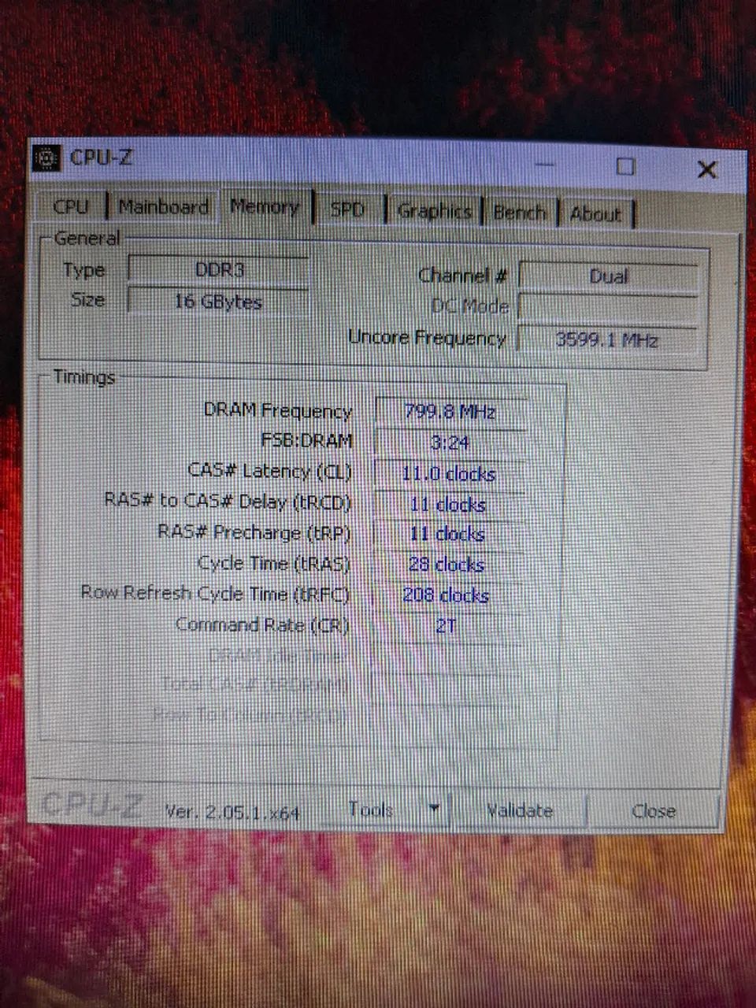Maximize the CPU-Z window
Screen dimensions: 756x1008
click(x=625, y=167)
